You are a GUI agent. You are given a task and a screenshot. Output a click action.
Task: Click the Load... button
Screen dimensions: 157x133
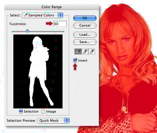pyautogui.click(x=85, y=34)
